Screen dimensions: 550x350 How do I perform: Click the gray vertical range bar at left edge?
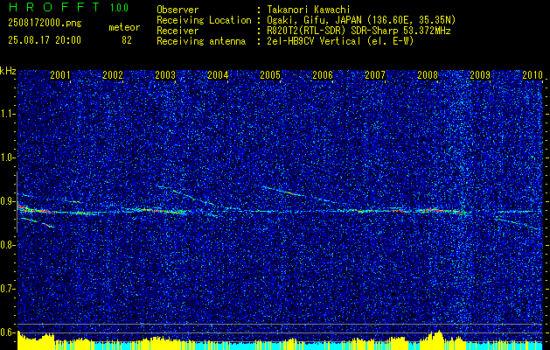click(17, 202)
